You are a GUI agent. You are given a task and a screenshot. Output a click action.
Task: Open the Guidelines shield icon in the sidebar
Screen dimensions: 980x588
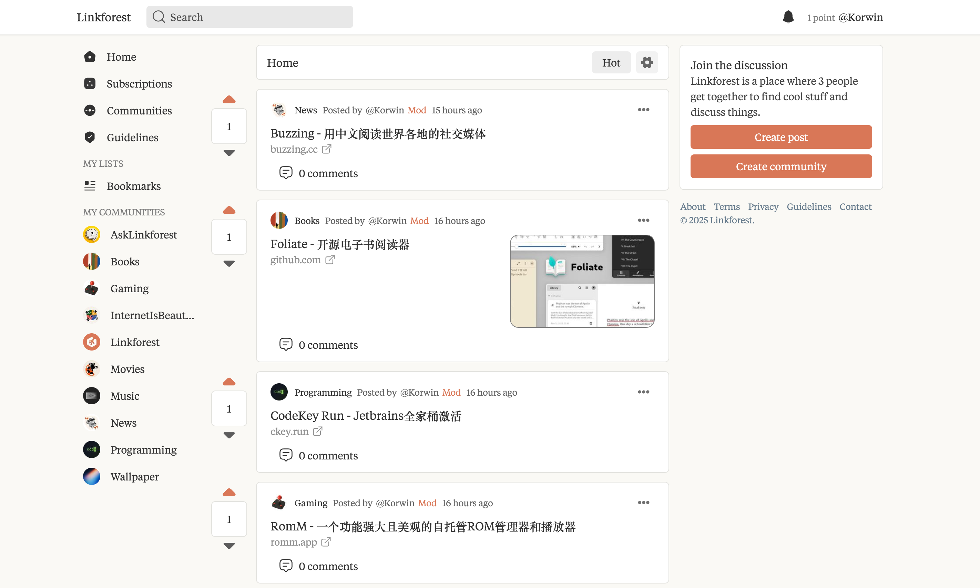point(90,137)
